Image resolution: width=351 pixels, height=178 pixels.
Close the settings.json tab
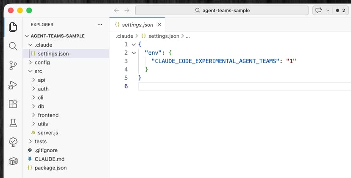pyautogui.click(x=159, y=25)
